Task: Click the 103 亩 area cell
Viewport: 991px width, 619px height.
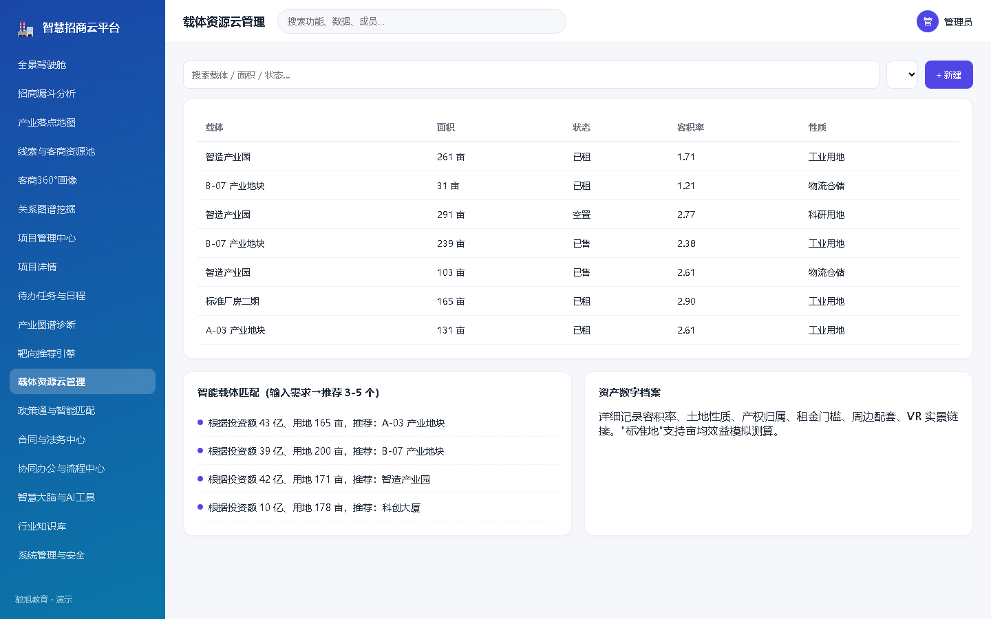Action: 451,272
